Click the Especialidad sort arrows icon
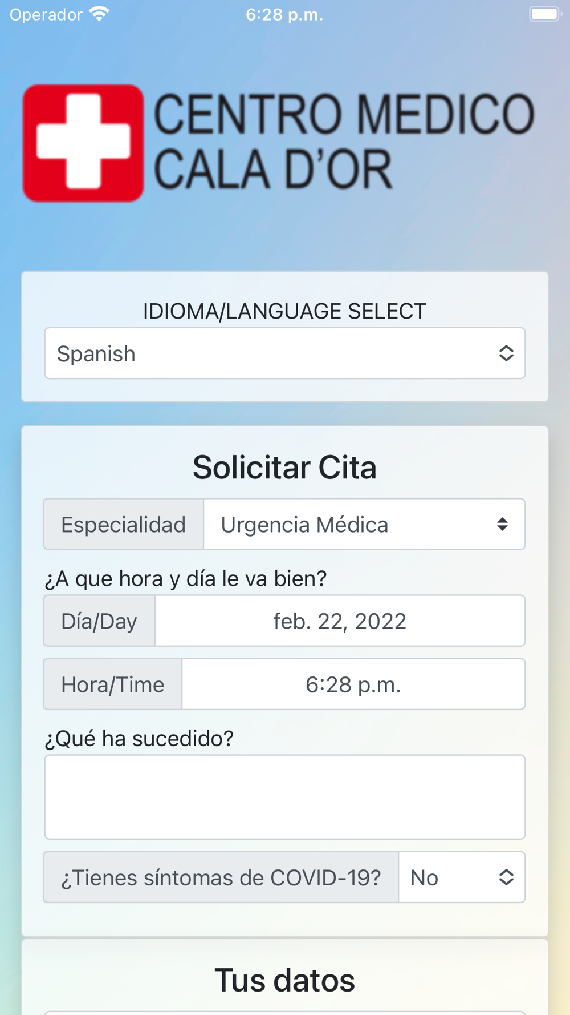This screenshot has height=1015, width=570. (x=502, y=524)
